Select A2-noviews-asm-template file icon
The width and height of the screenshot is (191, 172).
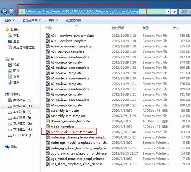coord(48,78)
